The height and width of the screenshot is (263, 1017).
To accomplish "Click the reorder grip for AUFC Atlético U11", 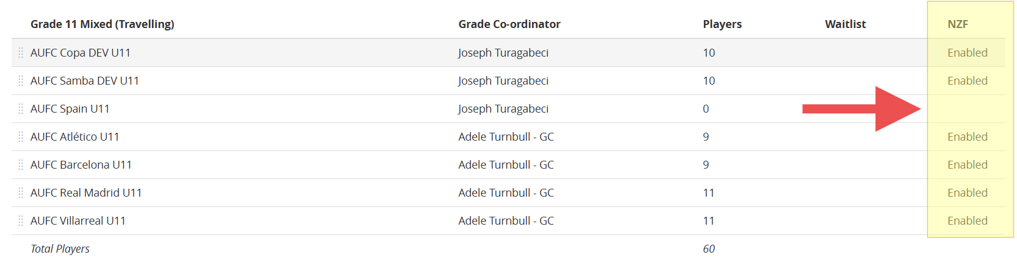I will pos(21,137).
